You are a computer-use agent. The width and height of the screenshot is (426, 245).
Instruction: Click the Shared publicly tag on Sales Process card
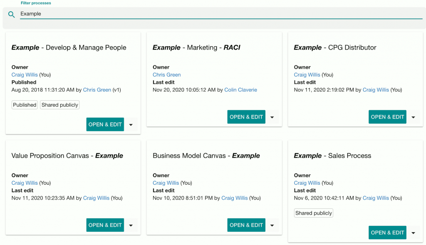(313, 213)
